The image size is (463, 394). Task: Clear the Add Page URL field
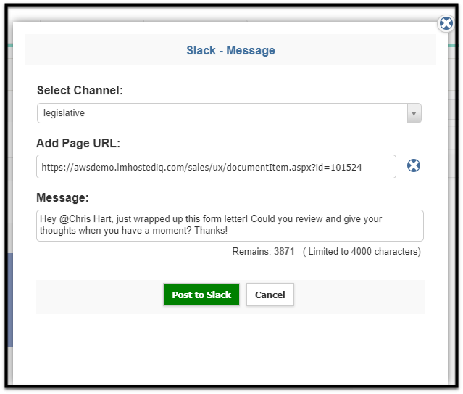tap(414, 165)
